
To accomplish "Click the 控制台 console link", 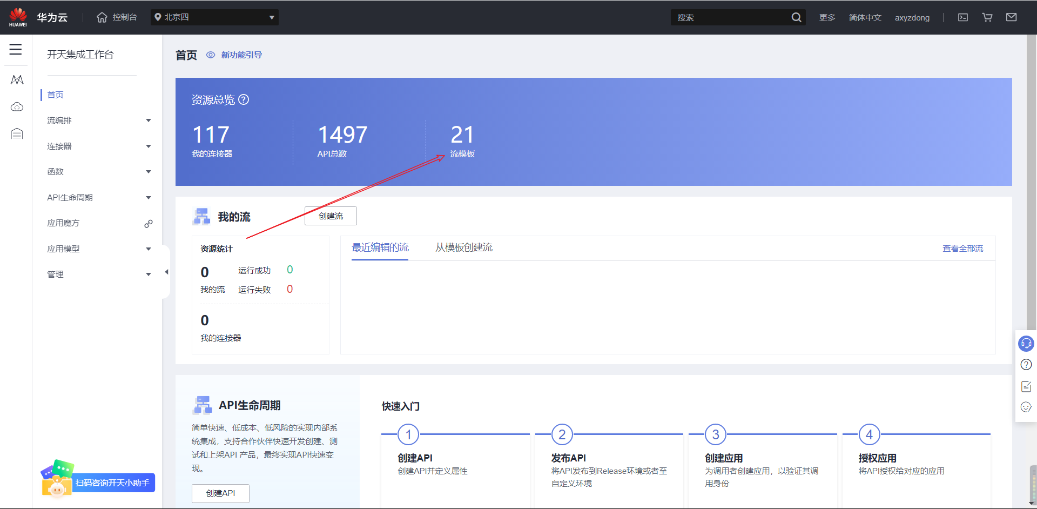I will click(x=125, y=17).
